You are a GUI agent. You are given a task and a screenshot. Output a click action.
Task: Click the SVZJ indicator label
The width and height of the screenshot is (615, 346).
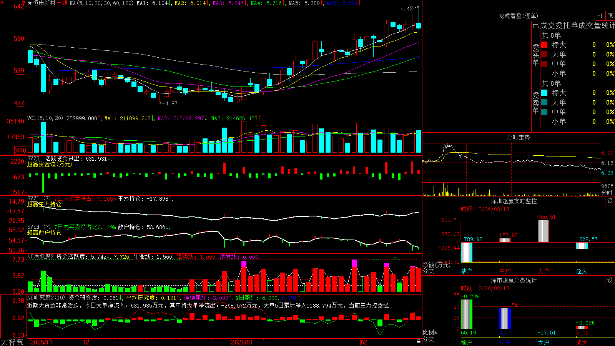[x=33, y=158]
